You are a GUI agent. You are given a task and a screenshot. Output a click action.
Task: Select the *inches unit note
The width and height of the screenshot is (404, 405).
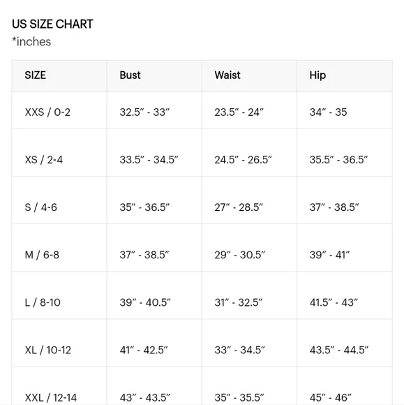[31, 42]
